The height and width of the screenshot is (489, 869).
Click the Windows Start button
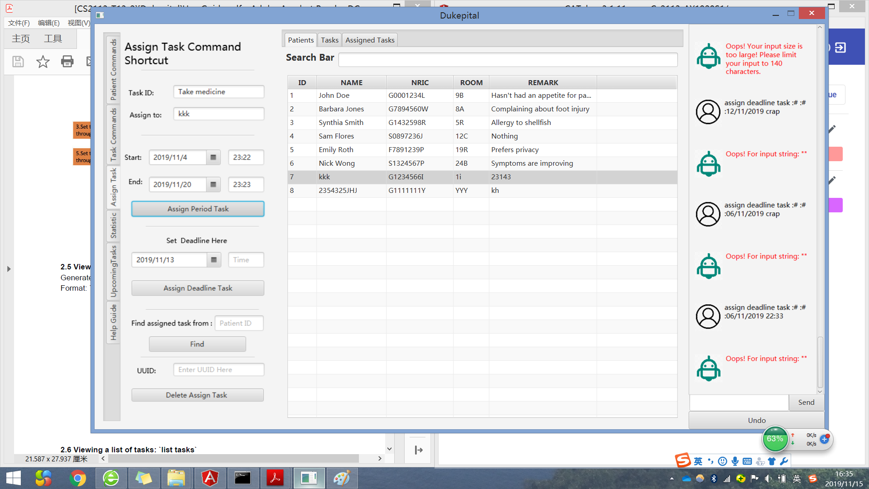[x=14, y=478]
